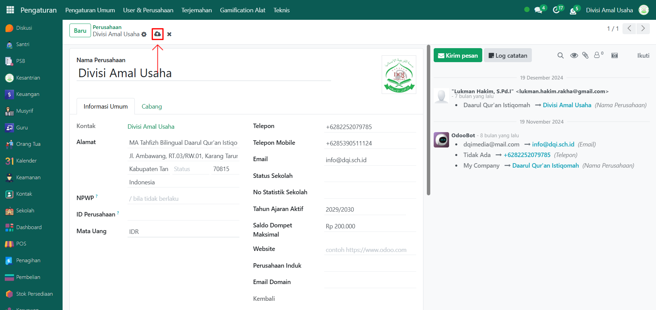Toggle the eye visibility icon in chatter
The width and height of the screenshot is (656, 310).
pos(574,55)
